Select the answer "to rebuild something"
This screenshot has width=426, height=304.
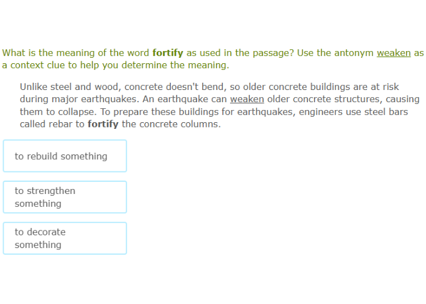click(65, 156)
